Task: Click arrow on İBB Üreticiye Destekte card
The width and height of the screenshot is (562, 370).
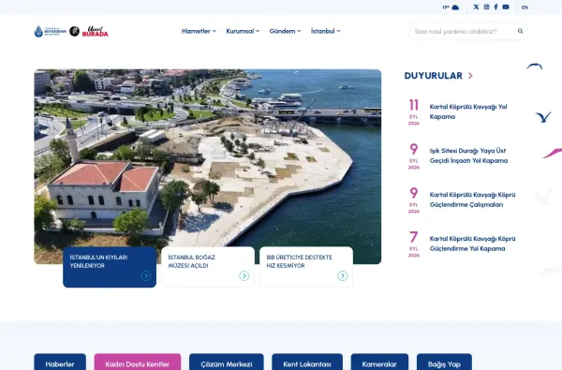Action: click(x=342, y=275)
